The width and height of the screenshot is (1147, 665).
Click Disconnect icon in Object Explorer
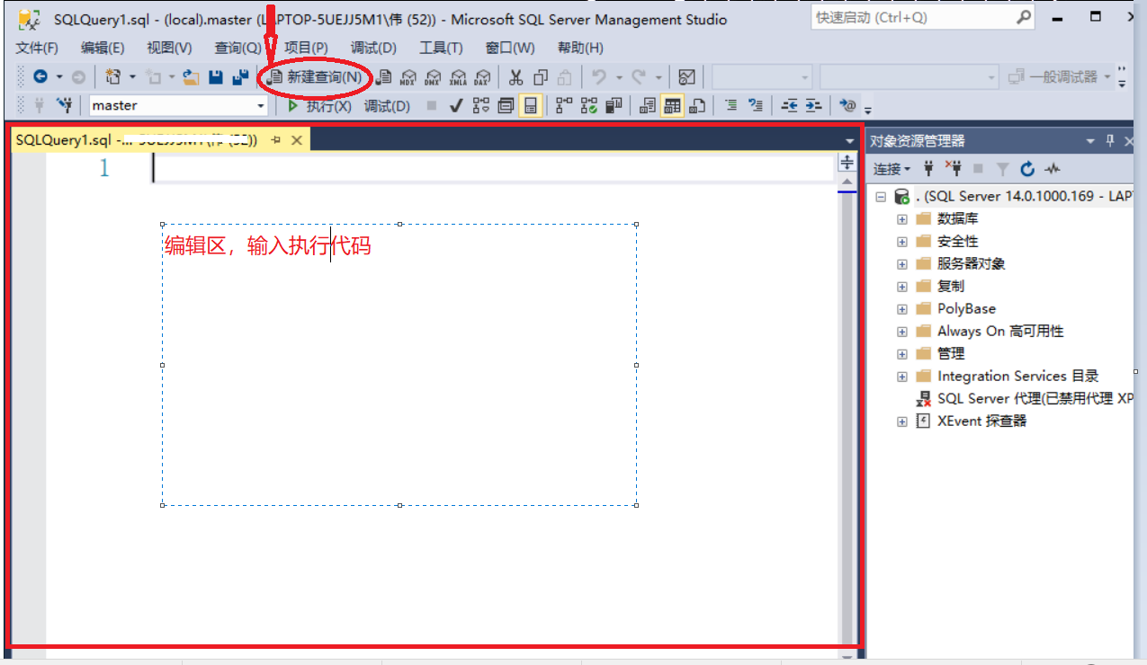pos(954,168)
